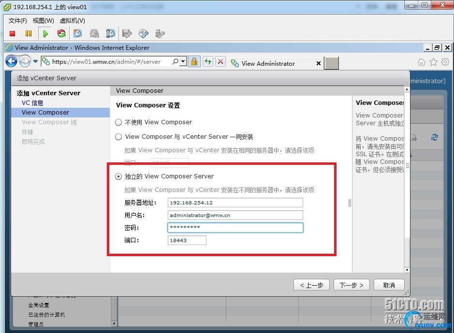
Task: Open 管理员 in background sidebar
Action: pos(36,324)
